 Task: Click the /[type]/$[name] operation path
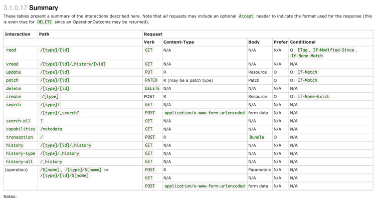coord(83,170)
